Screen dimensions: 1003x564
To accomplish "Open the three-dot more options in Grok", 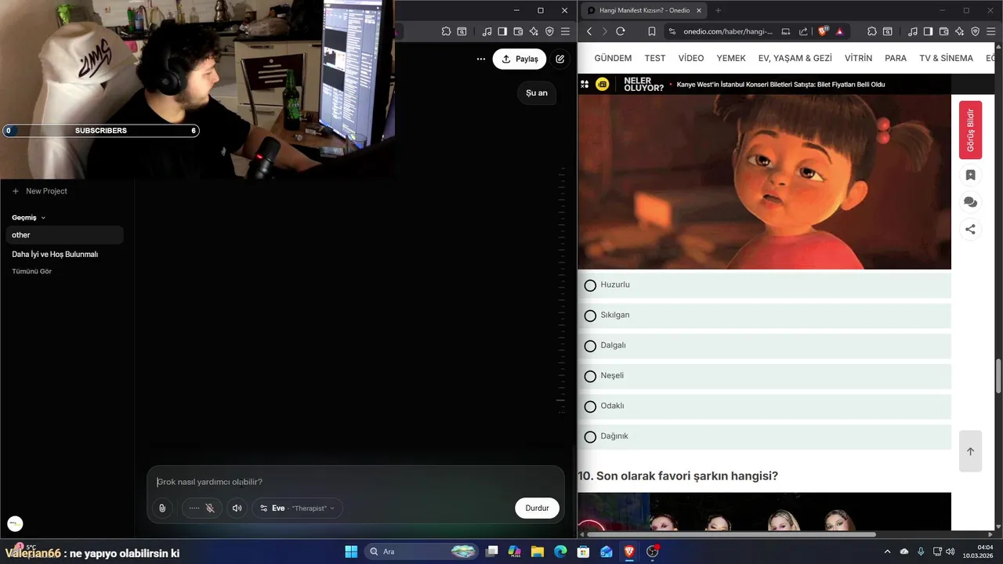I will coord(481,59).
